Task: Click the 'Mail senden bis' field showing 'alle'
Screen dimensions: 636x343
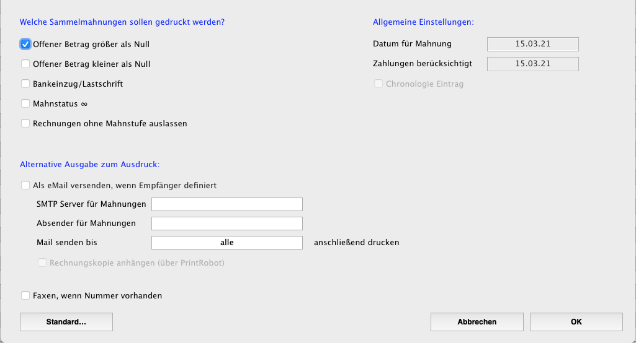Action: click(227, 243)
